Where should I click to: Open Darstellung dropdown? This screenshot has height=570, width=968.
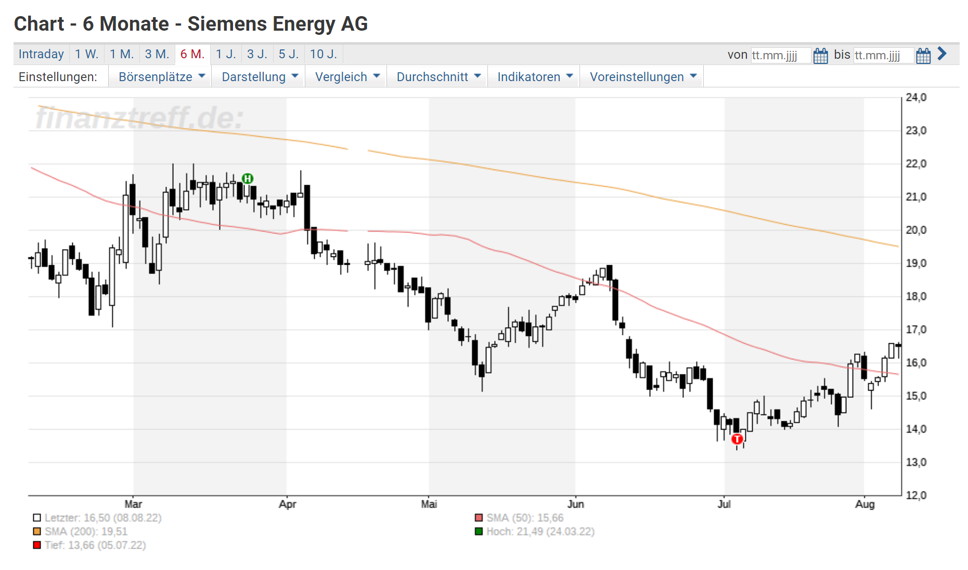click(259, 76)
